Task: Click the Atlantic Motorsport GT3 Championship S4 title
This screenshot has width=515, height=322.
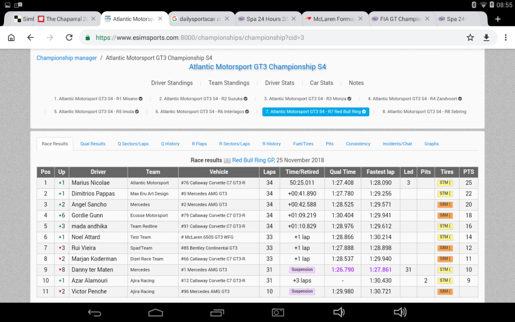Action: point(257,67)
